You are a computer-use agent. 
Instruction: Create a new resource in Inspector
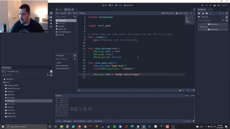[199, 13]
